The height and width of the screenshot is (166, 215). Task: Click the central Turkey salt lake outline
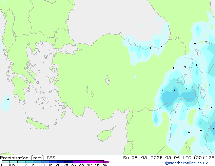(107, 80)
